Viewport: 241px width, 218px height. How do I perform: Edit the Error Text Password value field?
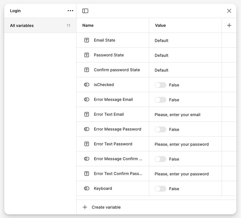point(185,144)
